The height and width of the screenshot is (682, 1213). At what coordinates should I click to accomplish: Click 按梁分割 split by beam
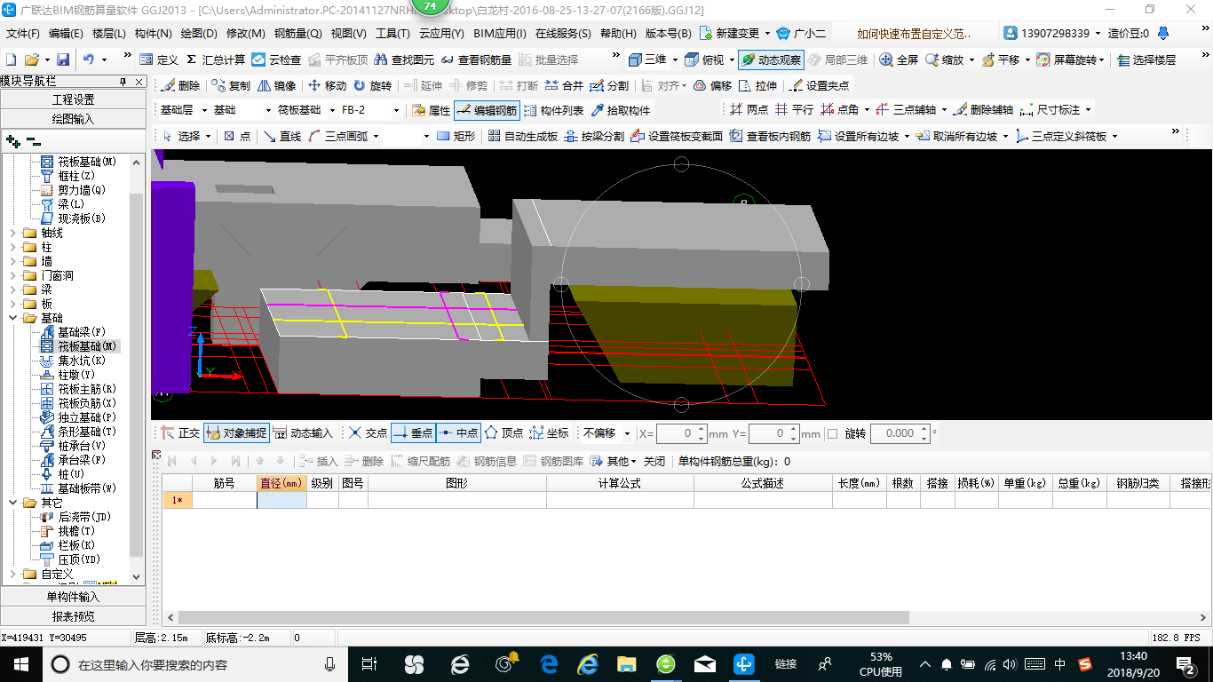click(x=594, y=136)
